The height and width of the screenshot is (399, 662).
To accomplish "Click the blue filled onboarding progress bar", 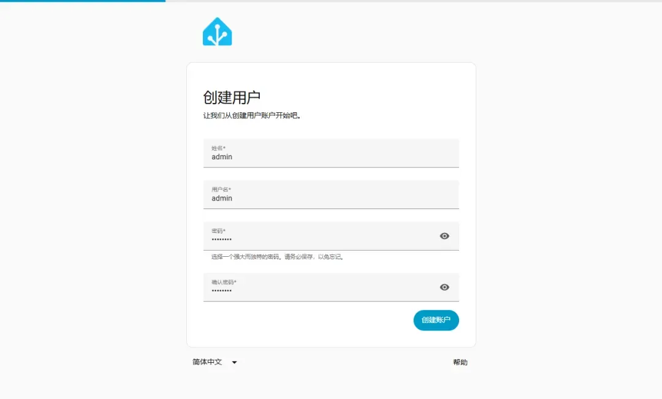I will 83,1.
